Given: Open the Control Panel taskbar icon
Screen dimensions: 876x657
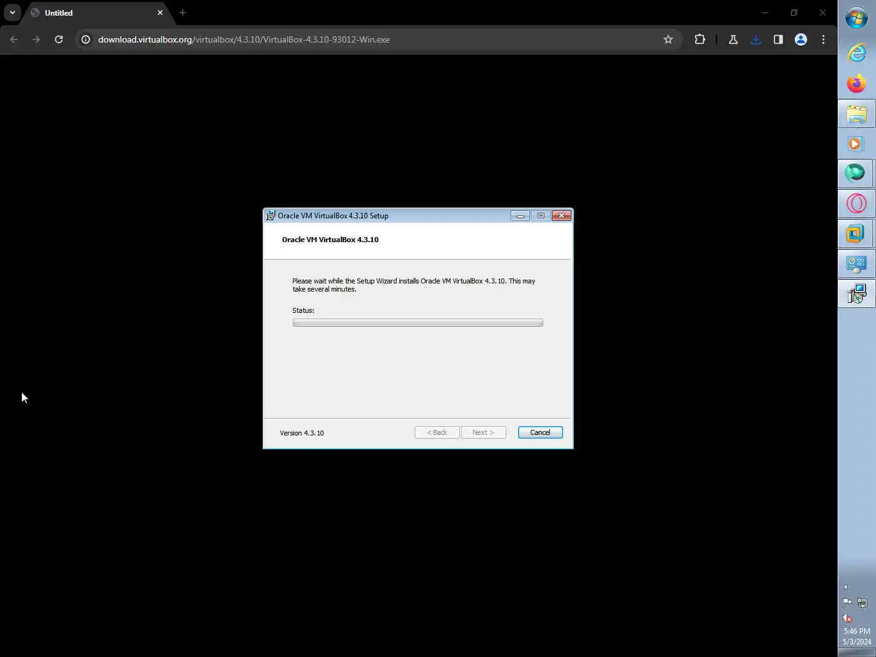Looking at the screenshot, I should (857, 263).
